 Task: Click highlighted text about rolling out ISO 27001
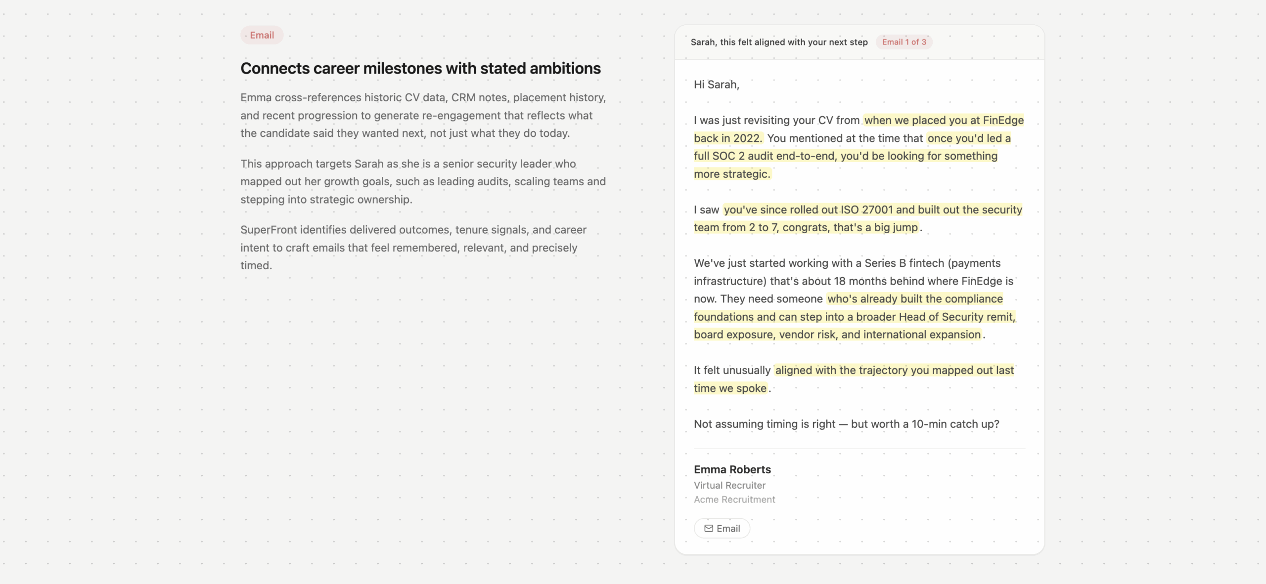click(x=872, y=209)
